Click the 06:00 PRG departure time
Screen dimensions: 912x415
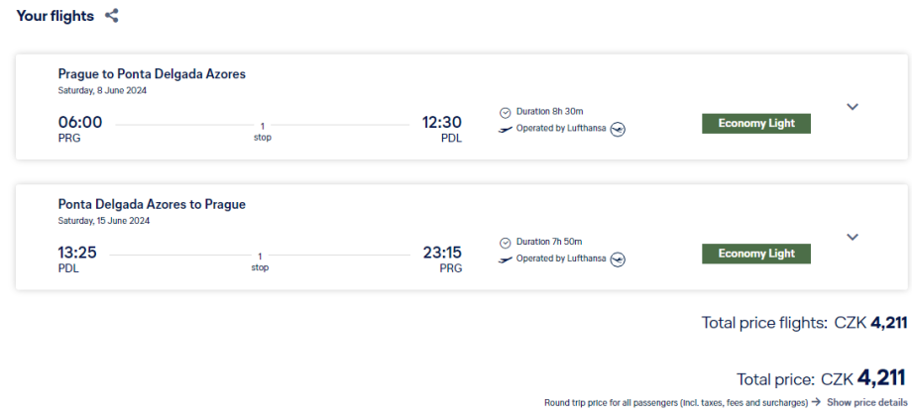(80, 123)
